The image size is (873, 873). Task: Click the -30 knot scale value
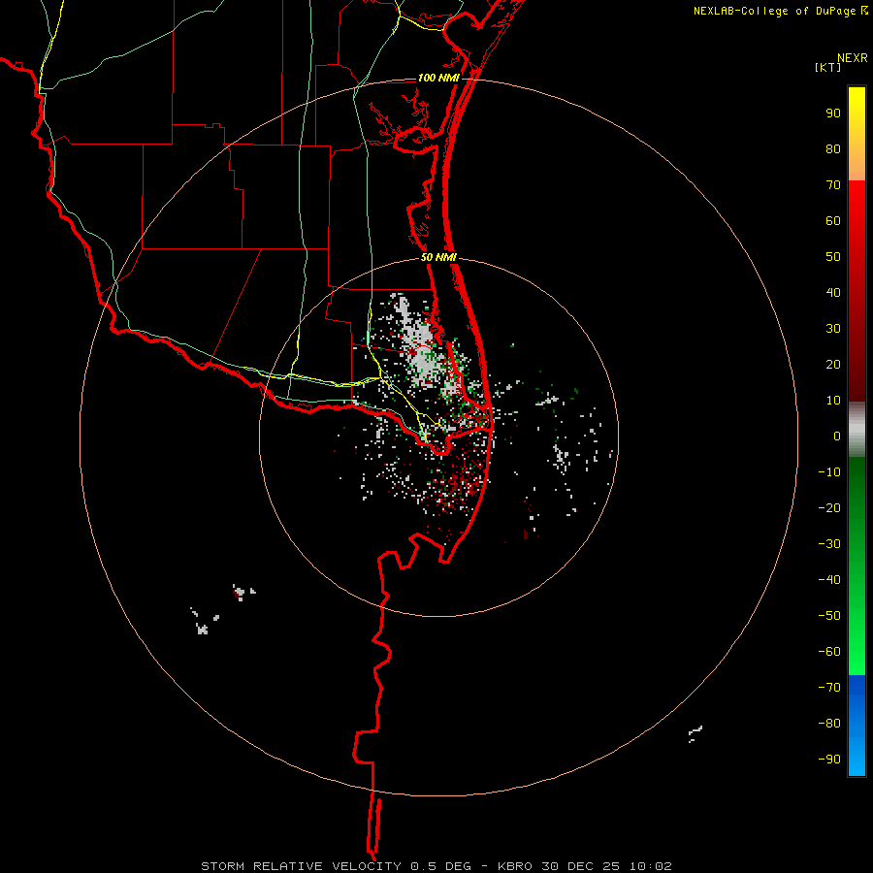(x=829, y=544)
